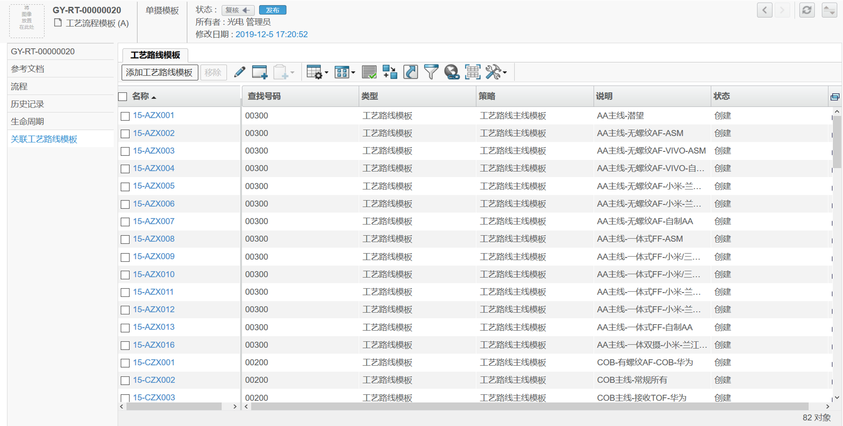The height and width of the screenshot is (426, 843).
Task: Click the funnel filter icon
Action: point(431,72)
